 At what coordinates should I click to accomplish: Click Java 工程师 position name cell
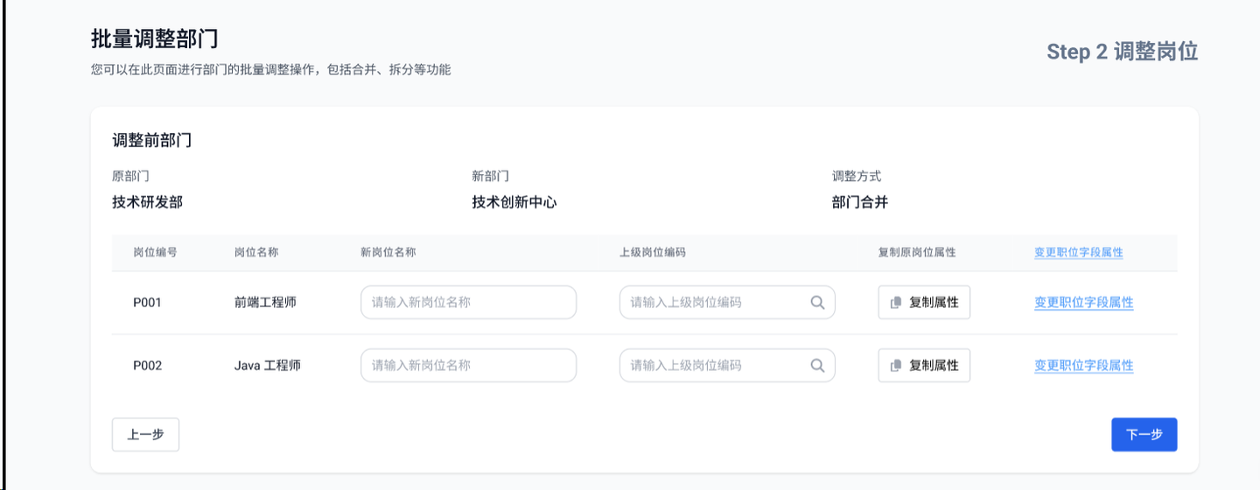tap(267, 366)
